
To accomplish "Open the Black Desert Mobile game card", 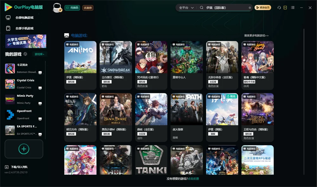I will [x=116, y=118].
